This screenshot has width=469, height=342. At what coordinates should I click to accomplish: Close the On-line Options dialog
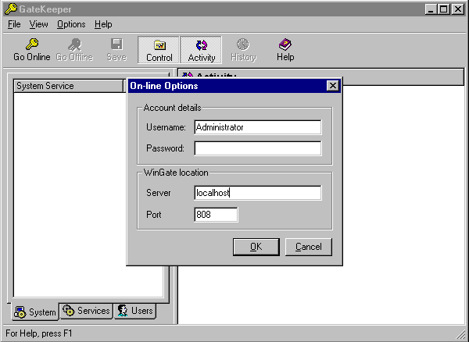click(333, 86)
